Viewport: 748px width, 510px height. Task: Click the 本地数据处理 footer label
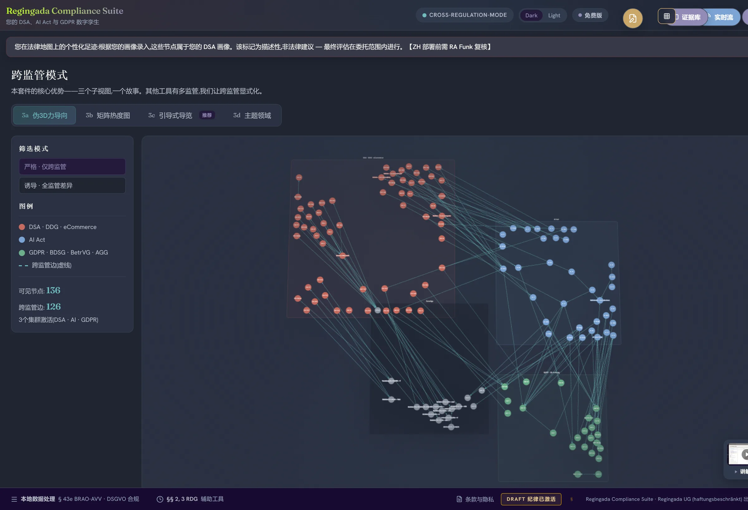coord(38,499)
